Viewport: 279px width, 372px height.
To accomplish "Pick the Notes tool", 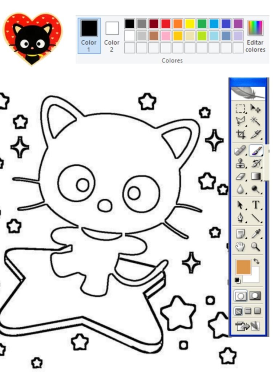I will [240, 234].
